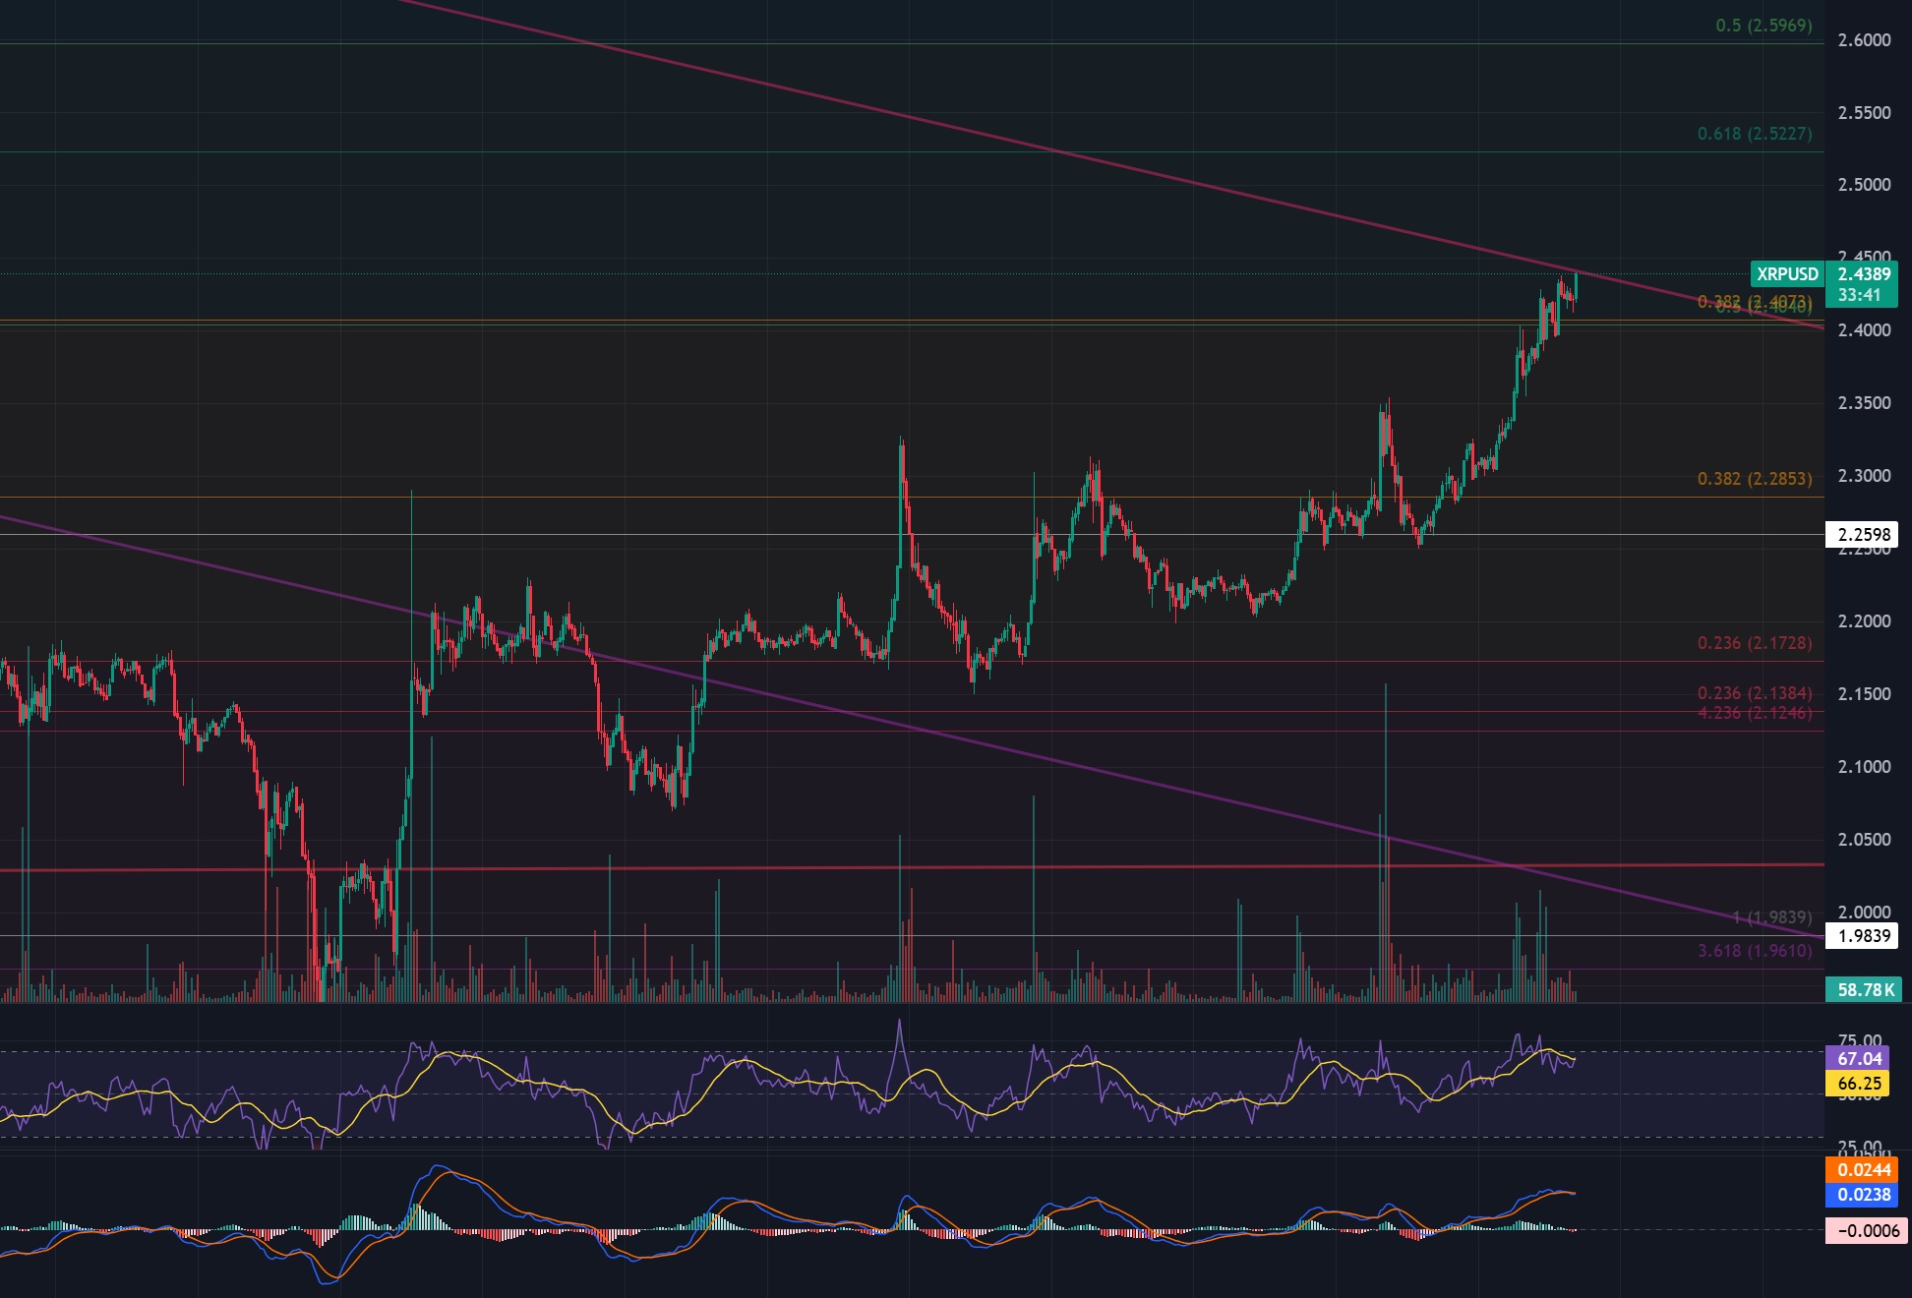This screenshot has height=1298, width=1912.
Task: Click the volume value label 58.78K
Action: click(1864, 989)
